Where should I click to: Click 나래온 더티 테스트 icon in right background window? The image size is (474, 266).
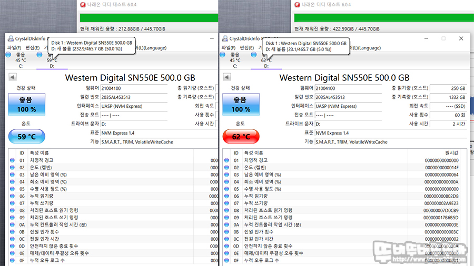(297, 5)
